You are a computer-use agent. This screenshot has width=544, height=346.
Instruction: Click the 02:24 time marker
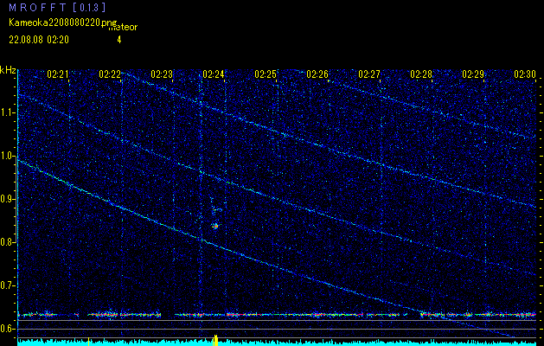[214, 74]
